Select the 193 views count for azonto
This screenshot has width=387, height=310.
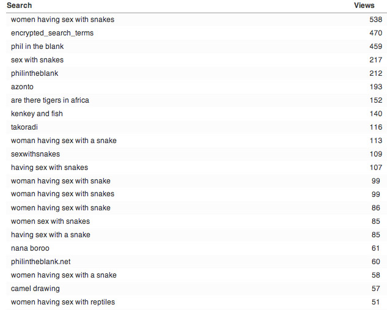pyautogui.click(x=375, y=87)
